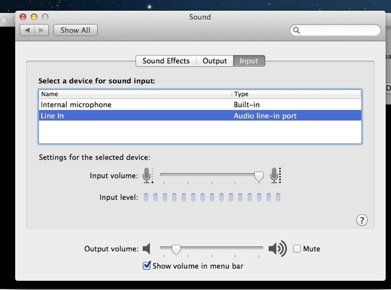Uncheck Show volume in menu bar
The width and height of the screenshot is (391, 290).
click(147, 266)
